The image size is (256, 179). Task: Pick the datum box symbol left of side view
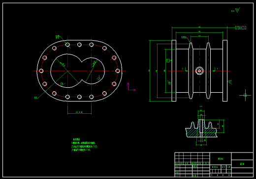(168, 60)
